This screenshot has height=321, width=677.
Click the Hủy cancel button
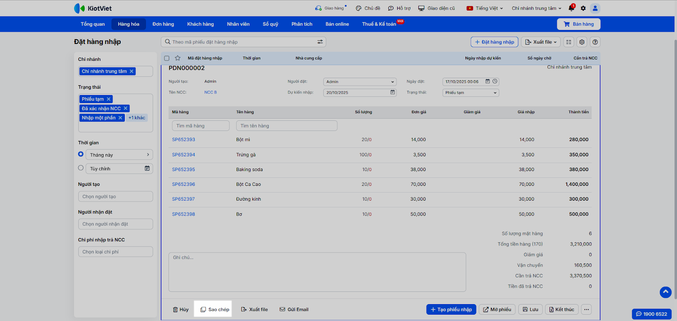pos(181,310)
